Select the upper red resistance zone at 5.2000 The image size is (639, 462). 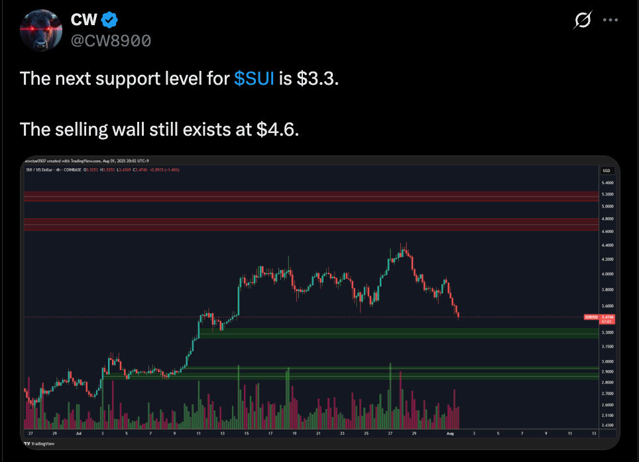(x=312, y=196)
